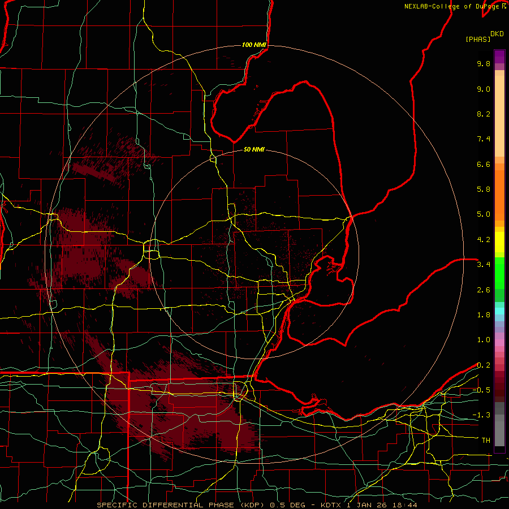Click the 9.0 scale value

click(484, 89)
